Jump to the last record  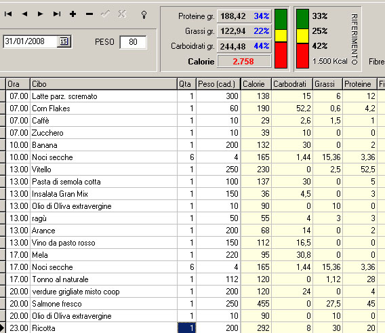57,14
